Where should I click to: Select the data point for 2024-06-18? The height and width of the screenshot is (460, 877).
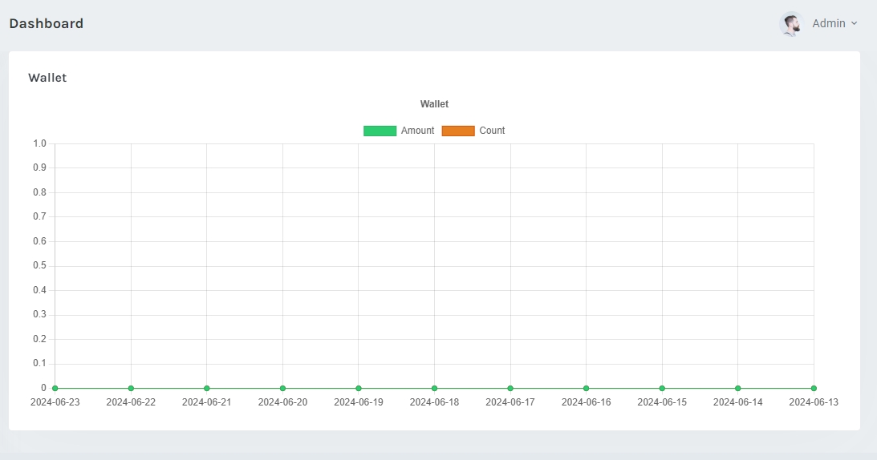click(434, 388)
